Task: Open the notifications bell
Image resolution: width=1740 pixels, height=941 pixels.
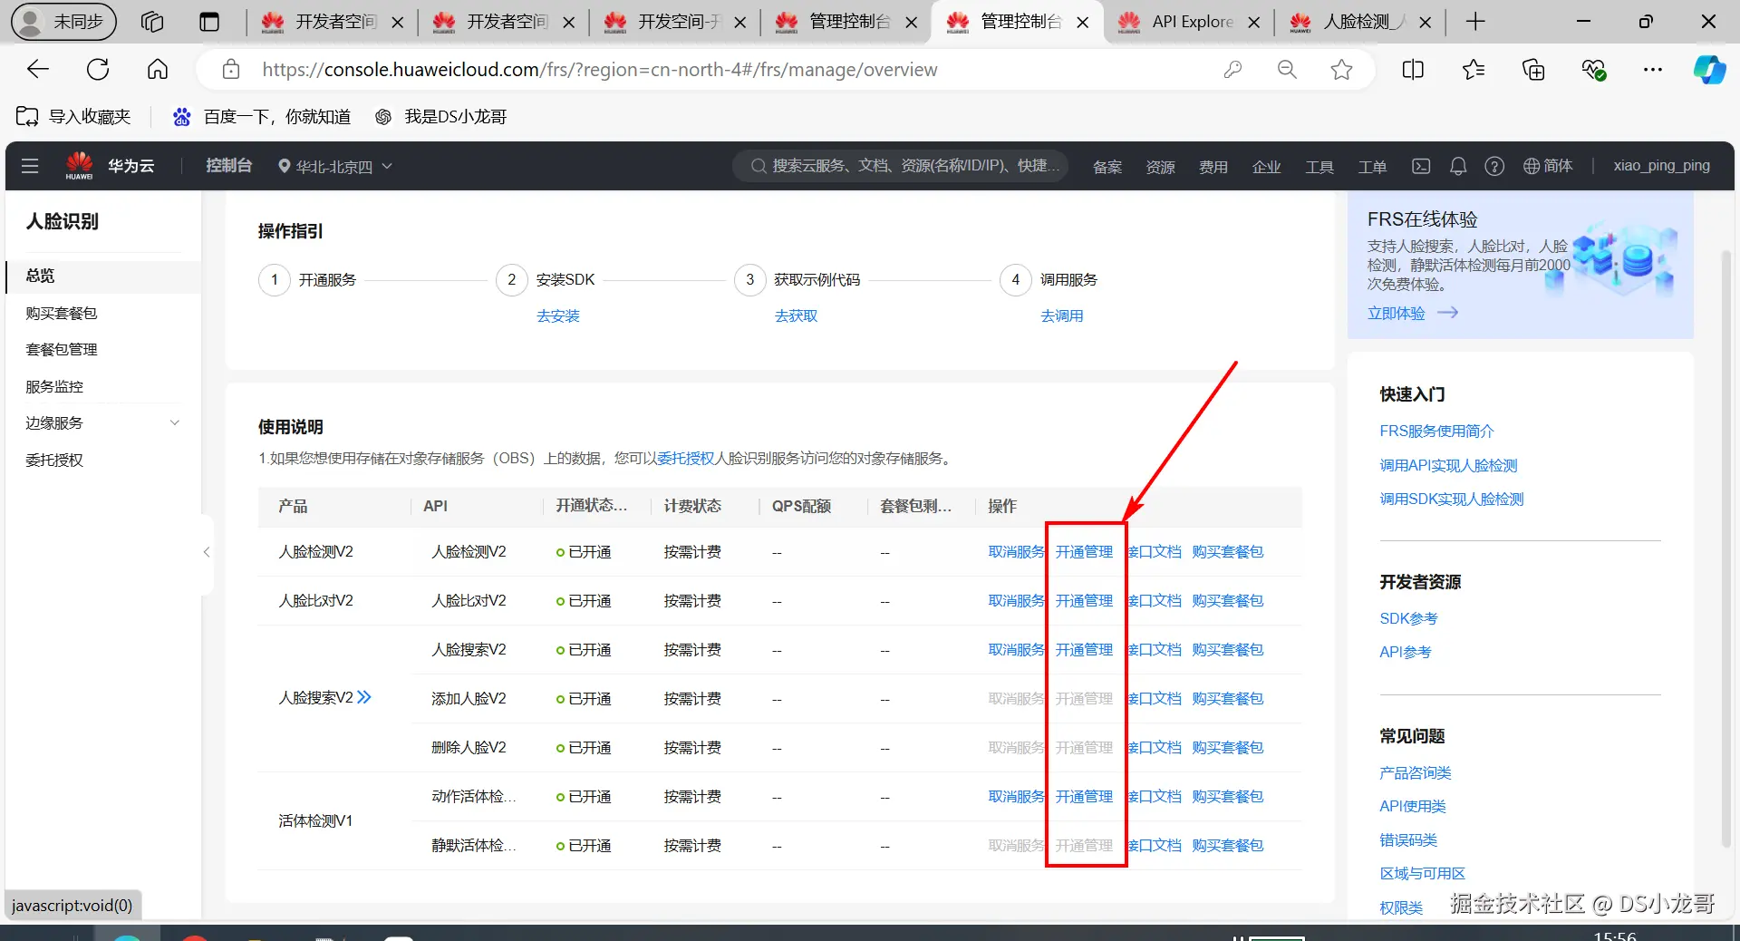Action: (1458, 166)
